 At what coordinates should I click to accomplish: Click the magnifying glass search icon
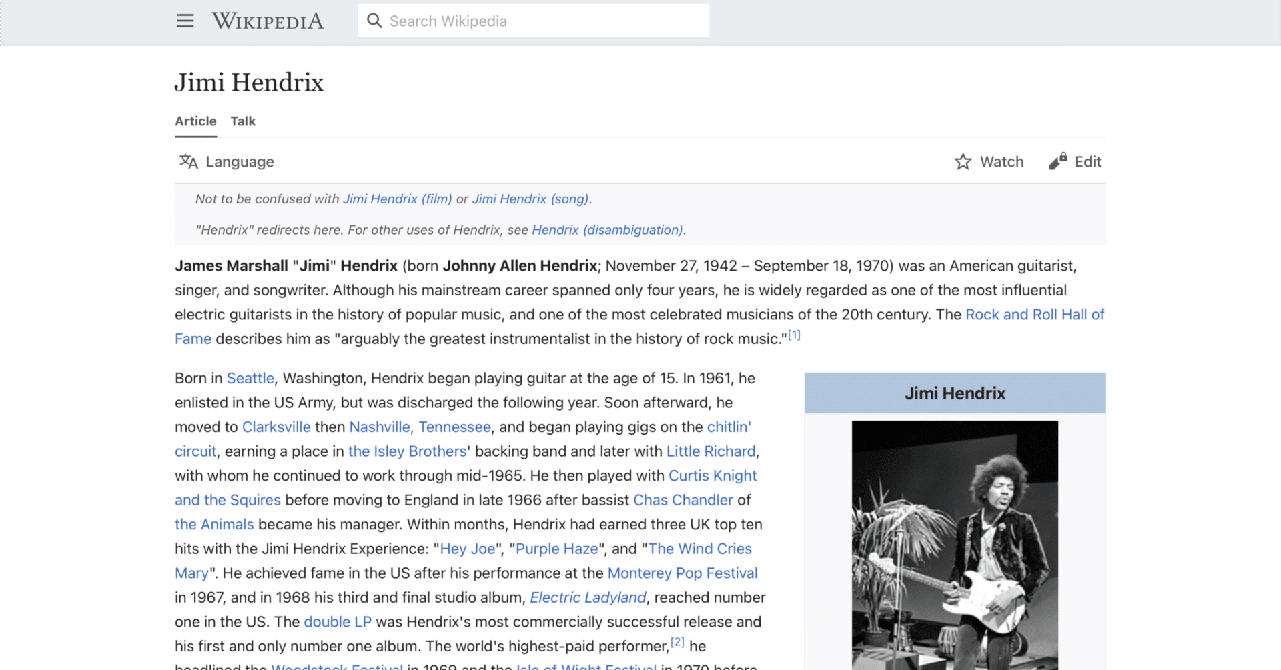point(374,21)
